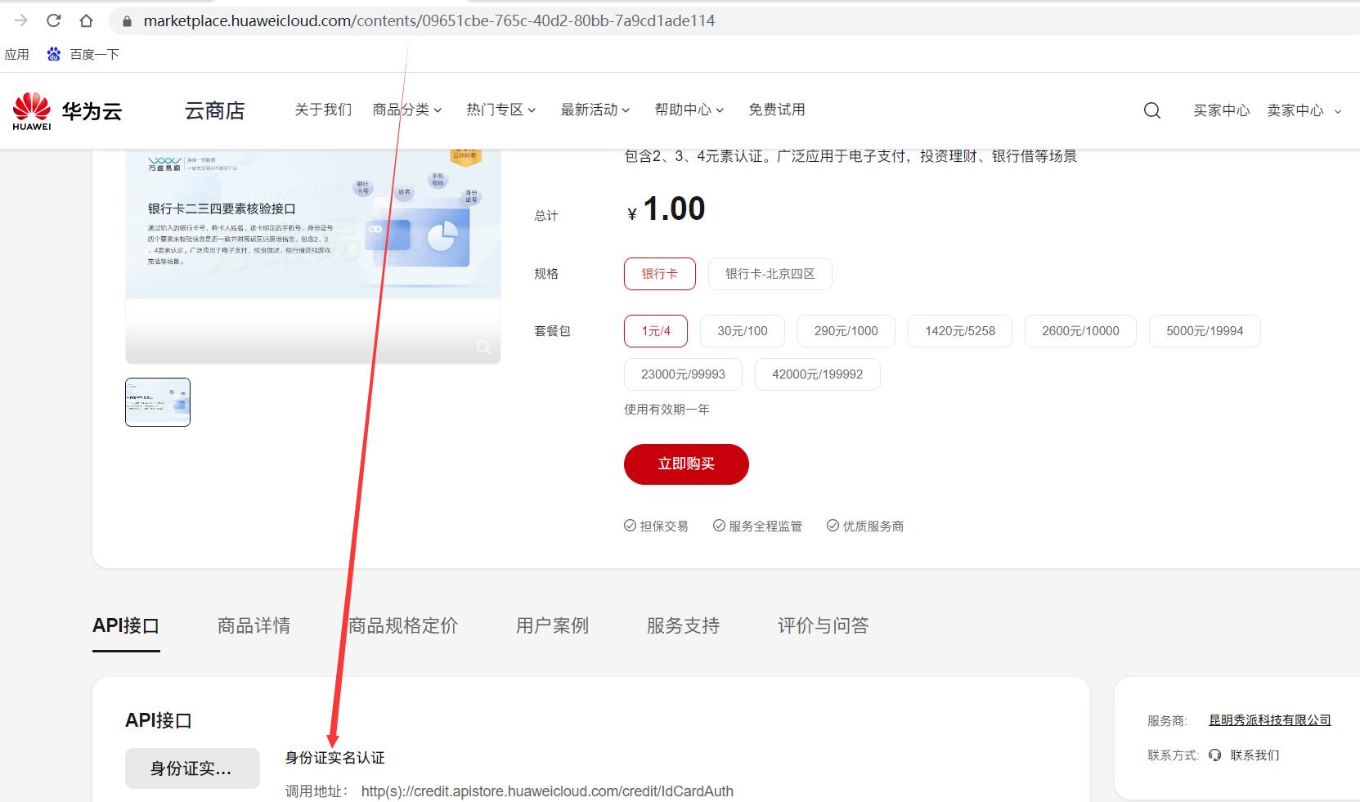Expand the 商品分类 dropdown menu
The width and height of the screenshot is (1360, 802).
coord(406,110)
